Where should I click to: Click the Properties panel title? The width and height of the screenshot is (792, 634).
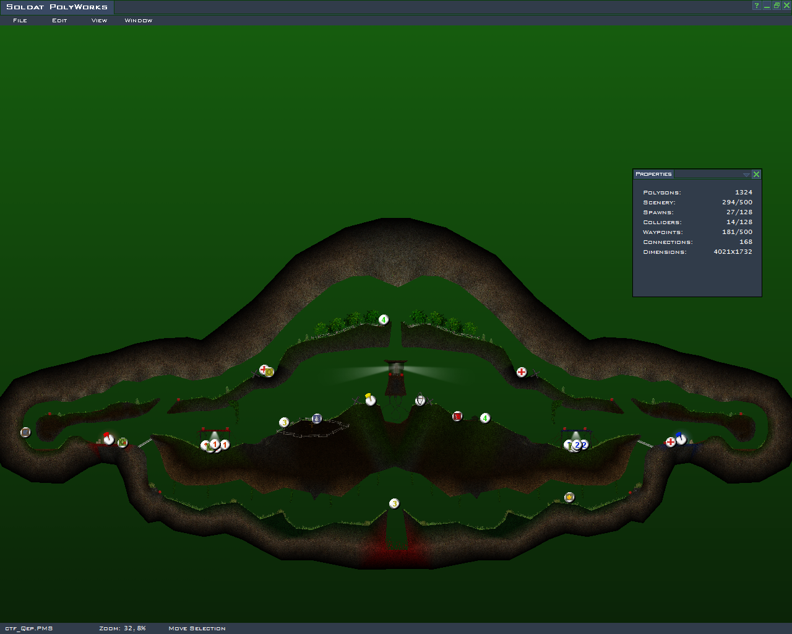click(x=653, y=174)
